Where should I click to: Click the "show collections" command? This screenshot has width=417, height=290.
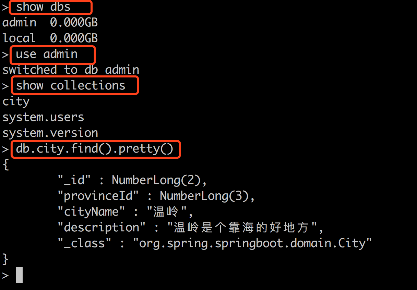(x=71, y=85)
